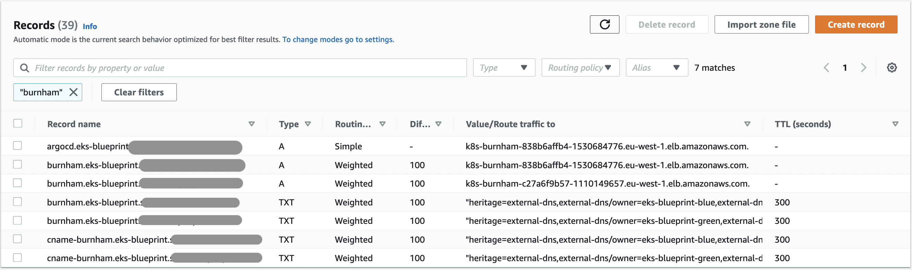The width and height of the screenshot is (912, 270).
Task: Click the "7 matches" label
Action: 714,68
